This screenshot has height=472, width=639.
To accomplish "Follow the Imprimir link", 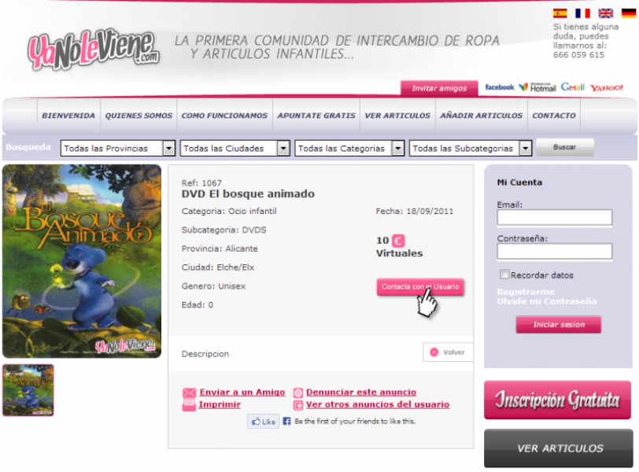I will (x=220, y=404).
